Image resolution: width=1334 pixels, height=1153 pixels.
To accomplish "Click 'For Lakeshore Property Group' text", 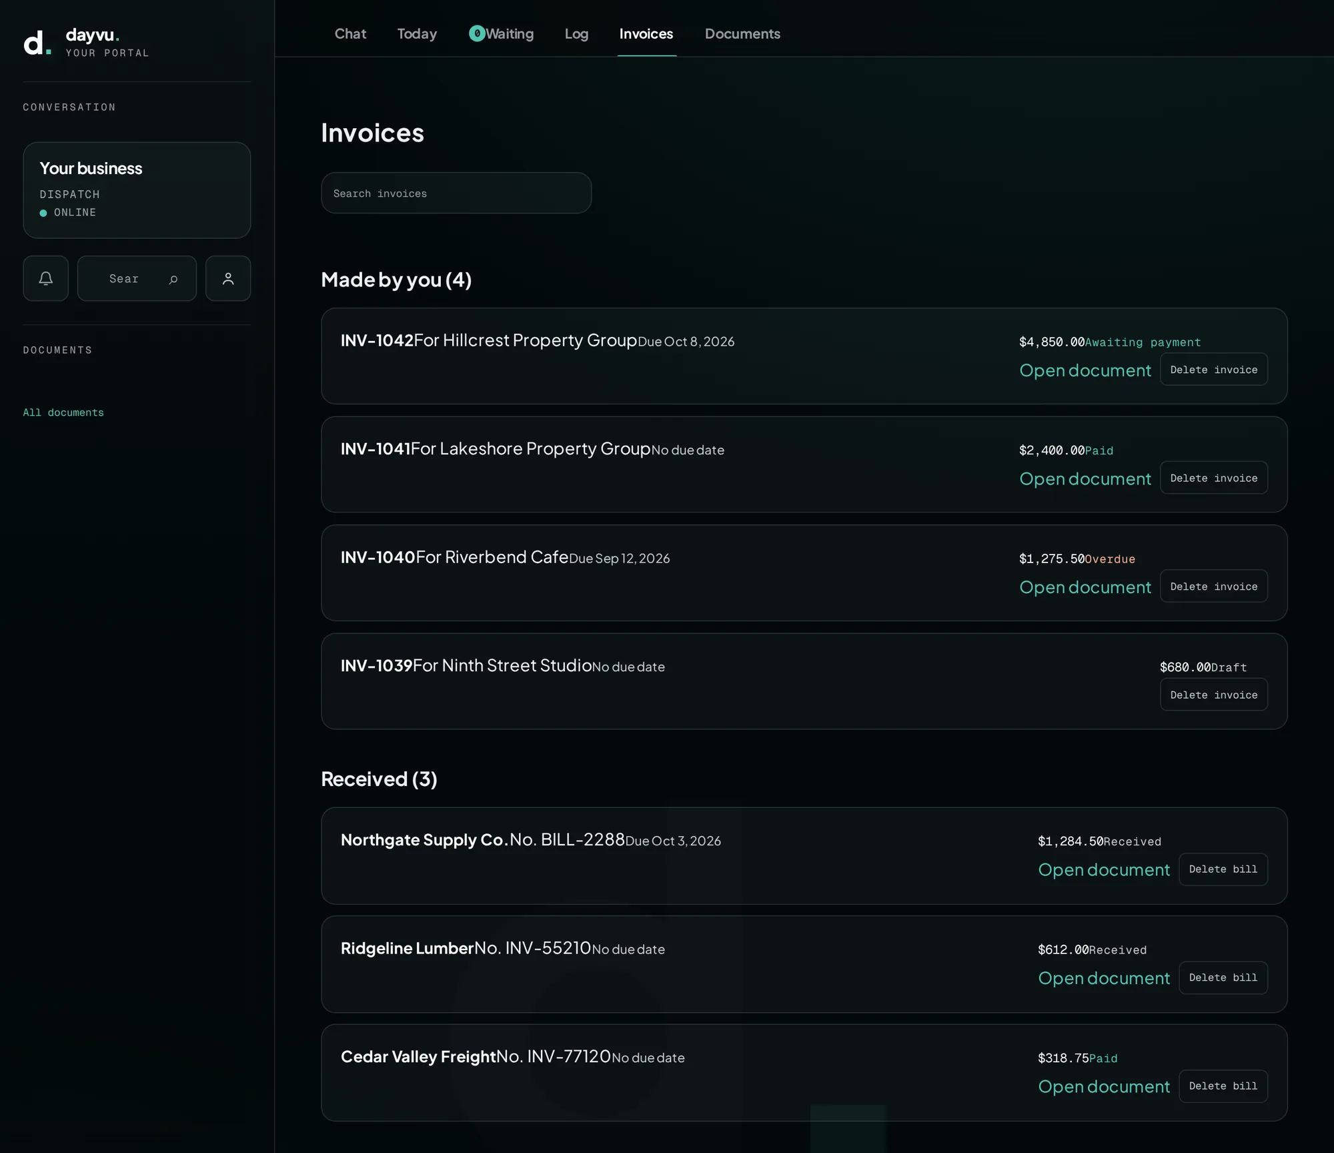I will pyautogui.click(x=530, y=448).
